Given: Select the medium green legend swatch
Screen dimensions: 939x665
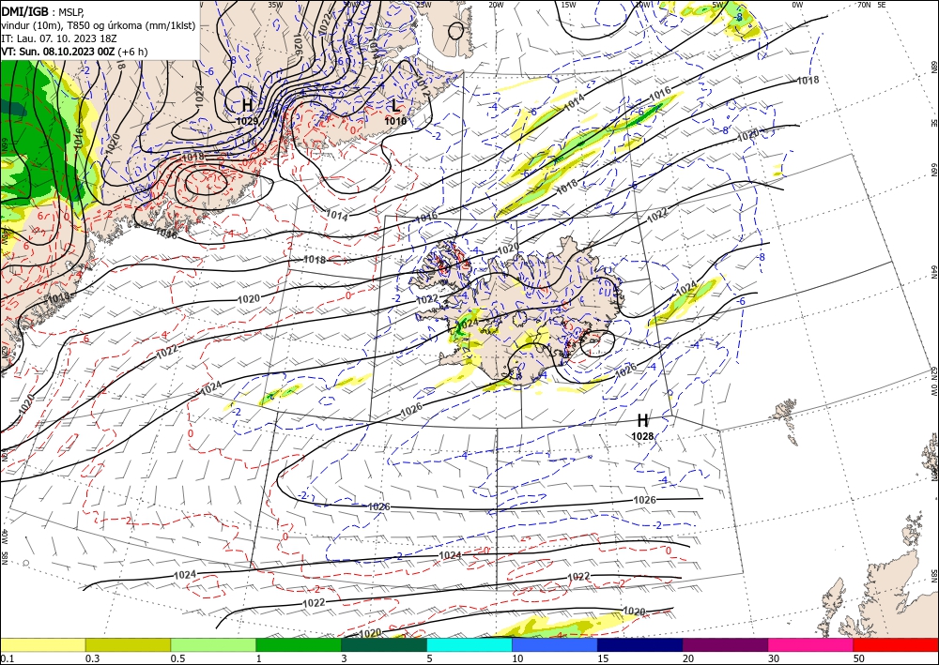Looking at the screenshot, I should point(299,644).
